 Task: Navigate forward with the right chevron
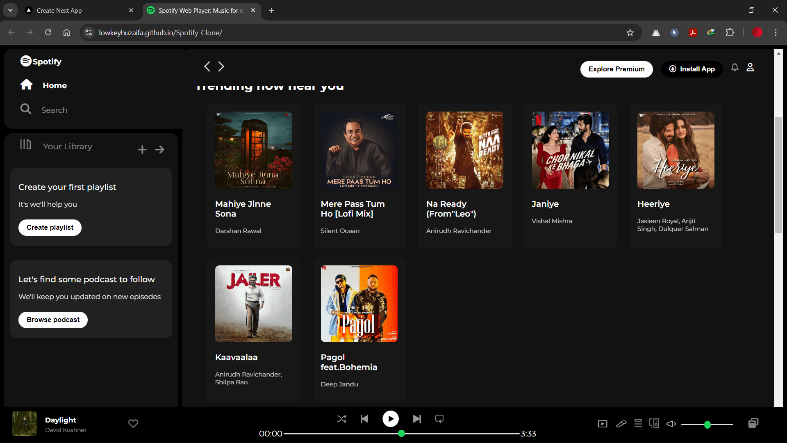221,66
